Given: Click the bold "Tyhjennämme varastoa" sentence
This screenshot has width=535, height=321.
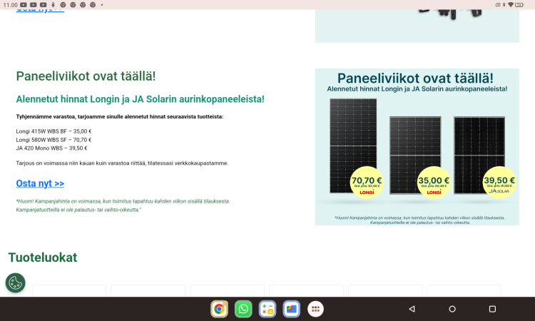Looking at the screenshot, I should (120, 117).
